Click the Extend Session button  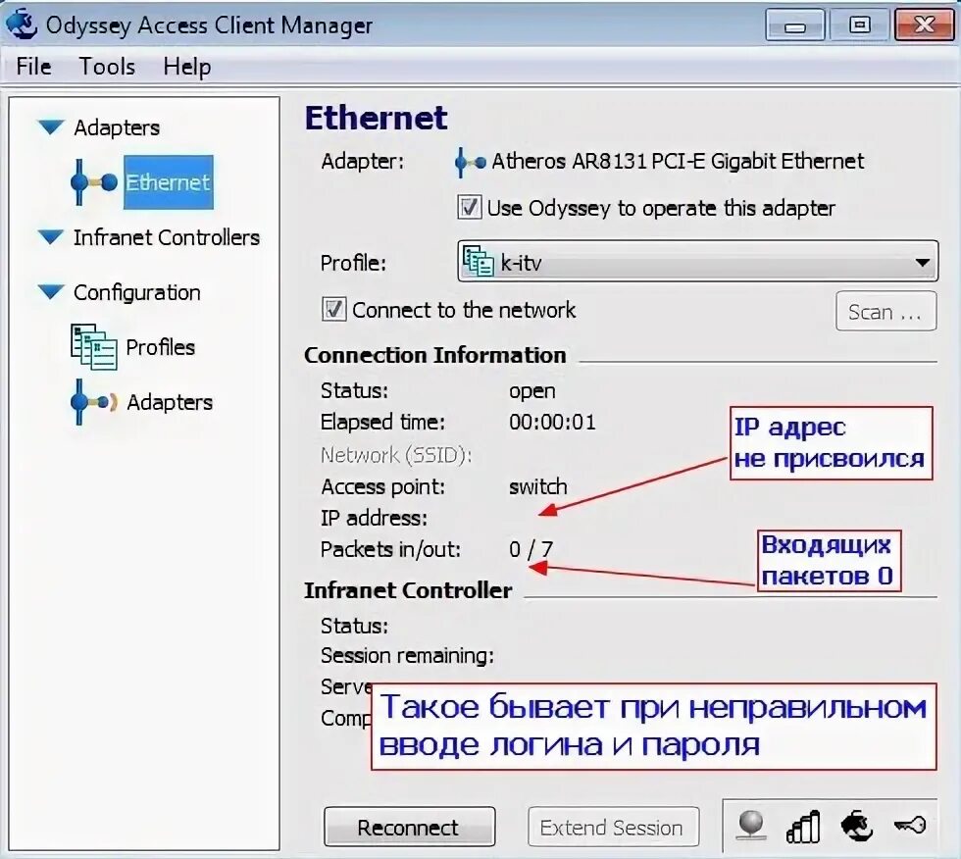tap(613, 827)
